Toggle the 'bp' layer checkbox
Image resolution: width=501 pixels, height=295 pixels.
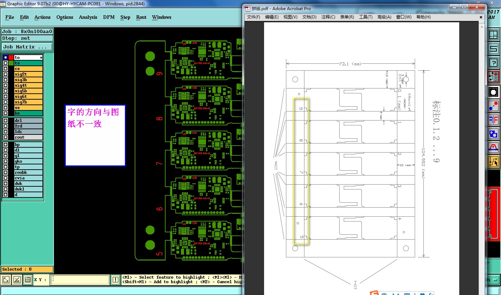(6, 145)
